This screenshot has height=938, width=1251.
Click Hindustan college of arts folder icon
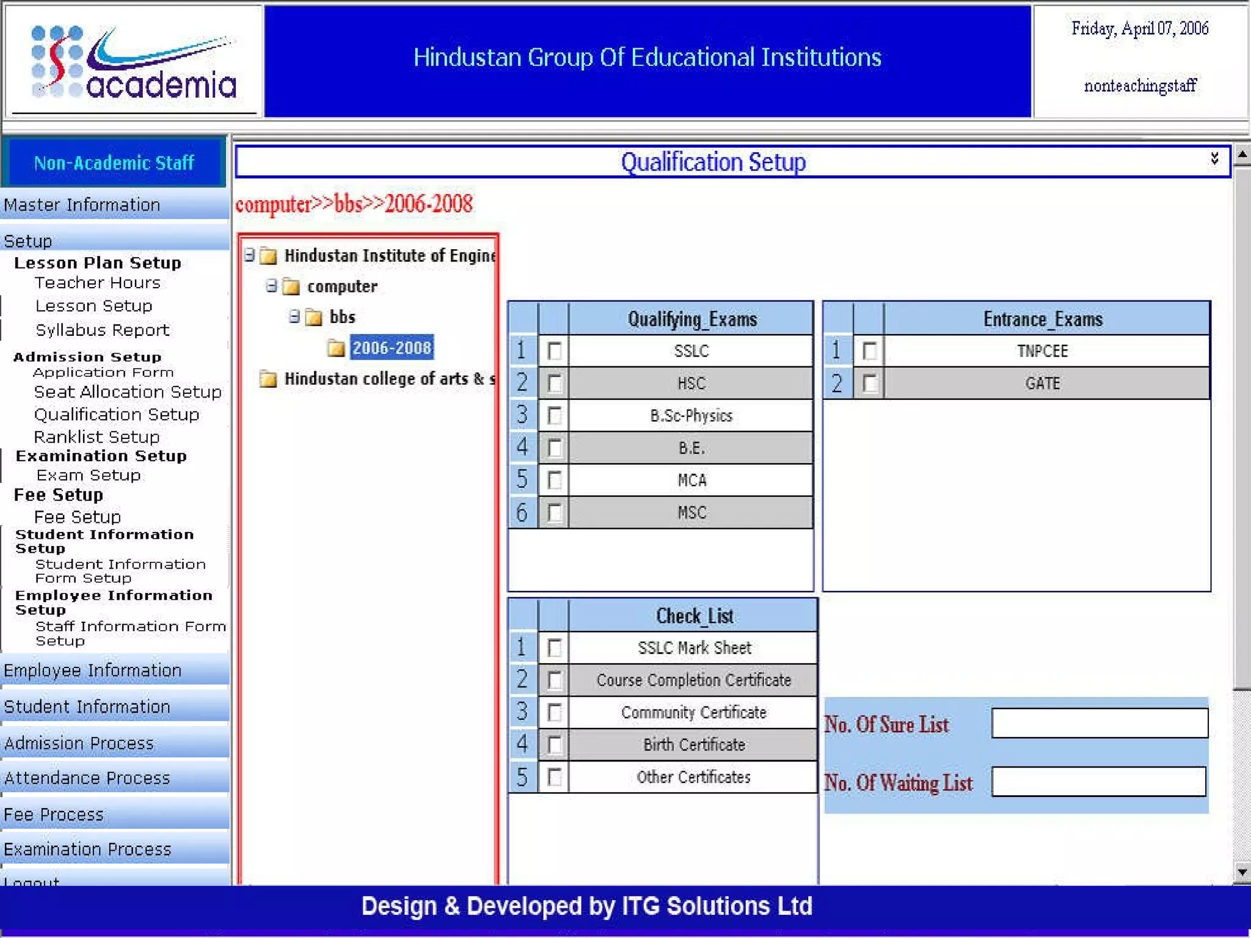[268, 379]
